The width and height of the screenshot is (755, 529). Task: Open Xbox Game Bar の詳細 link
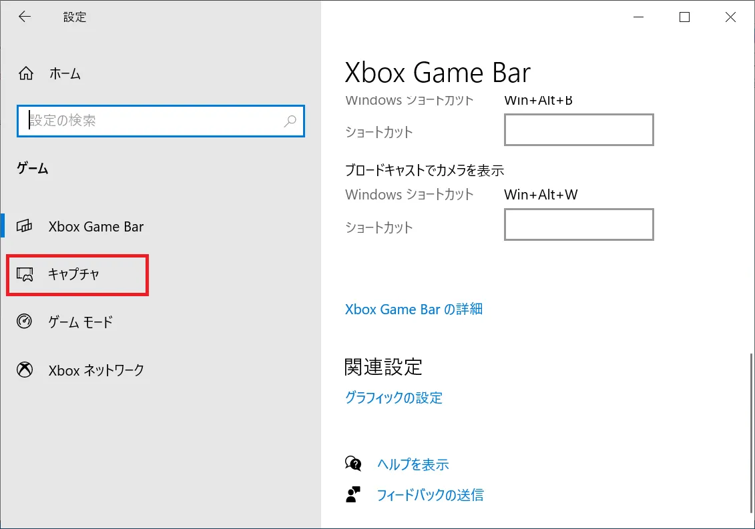coord(414,309)
